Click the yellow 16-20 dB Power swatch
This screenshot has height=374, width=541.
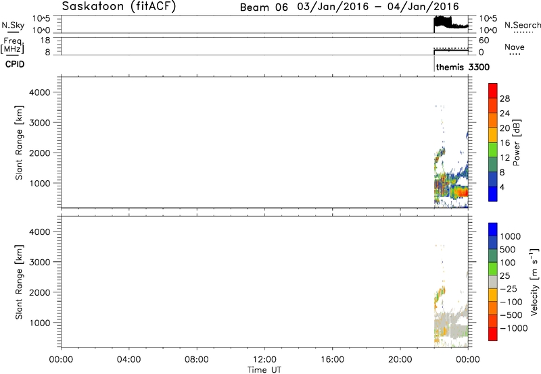[493, 134]
